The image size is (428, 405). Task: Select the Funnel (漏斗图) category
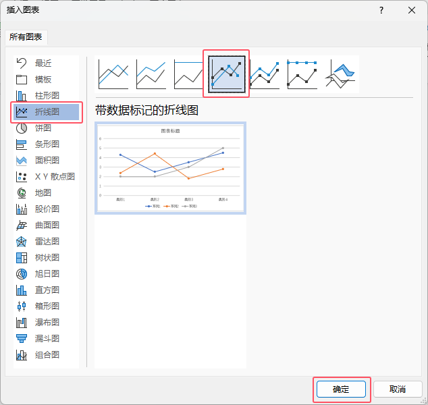point(46,338)
